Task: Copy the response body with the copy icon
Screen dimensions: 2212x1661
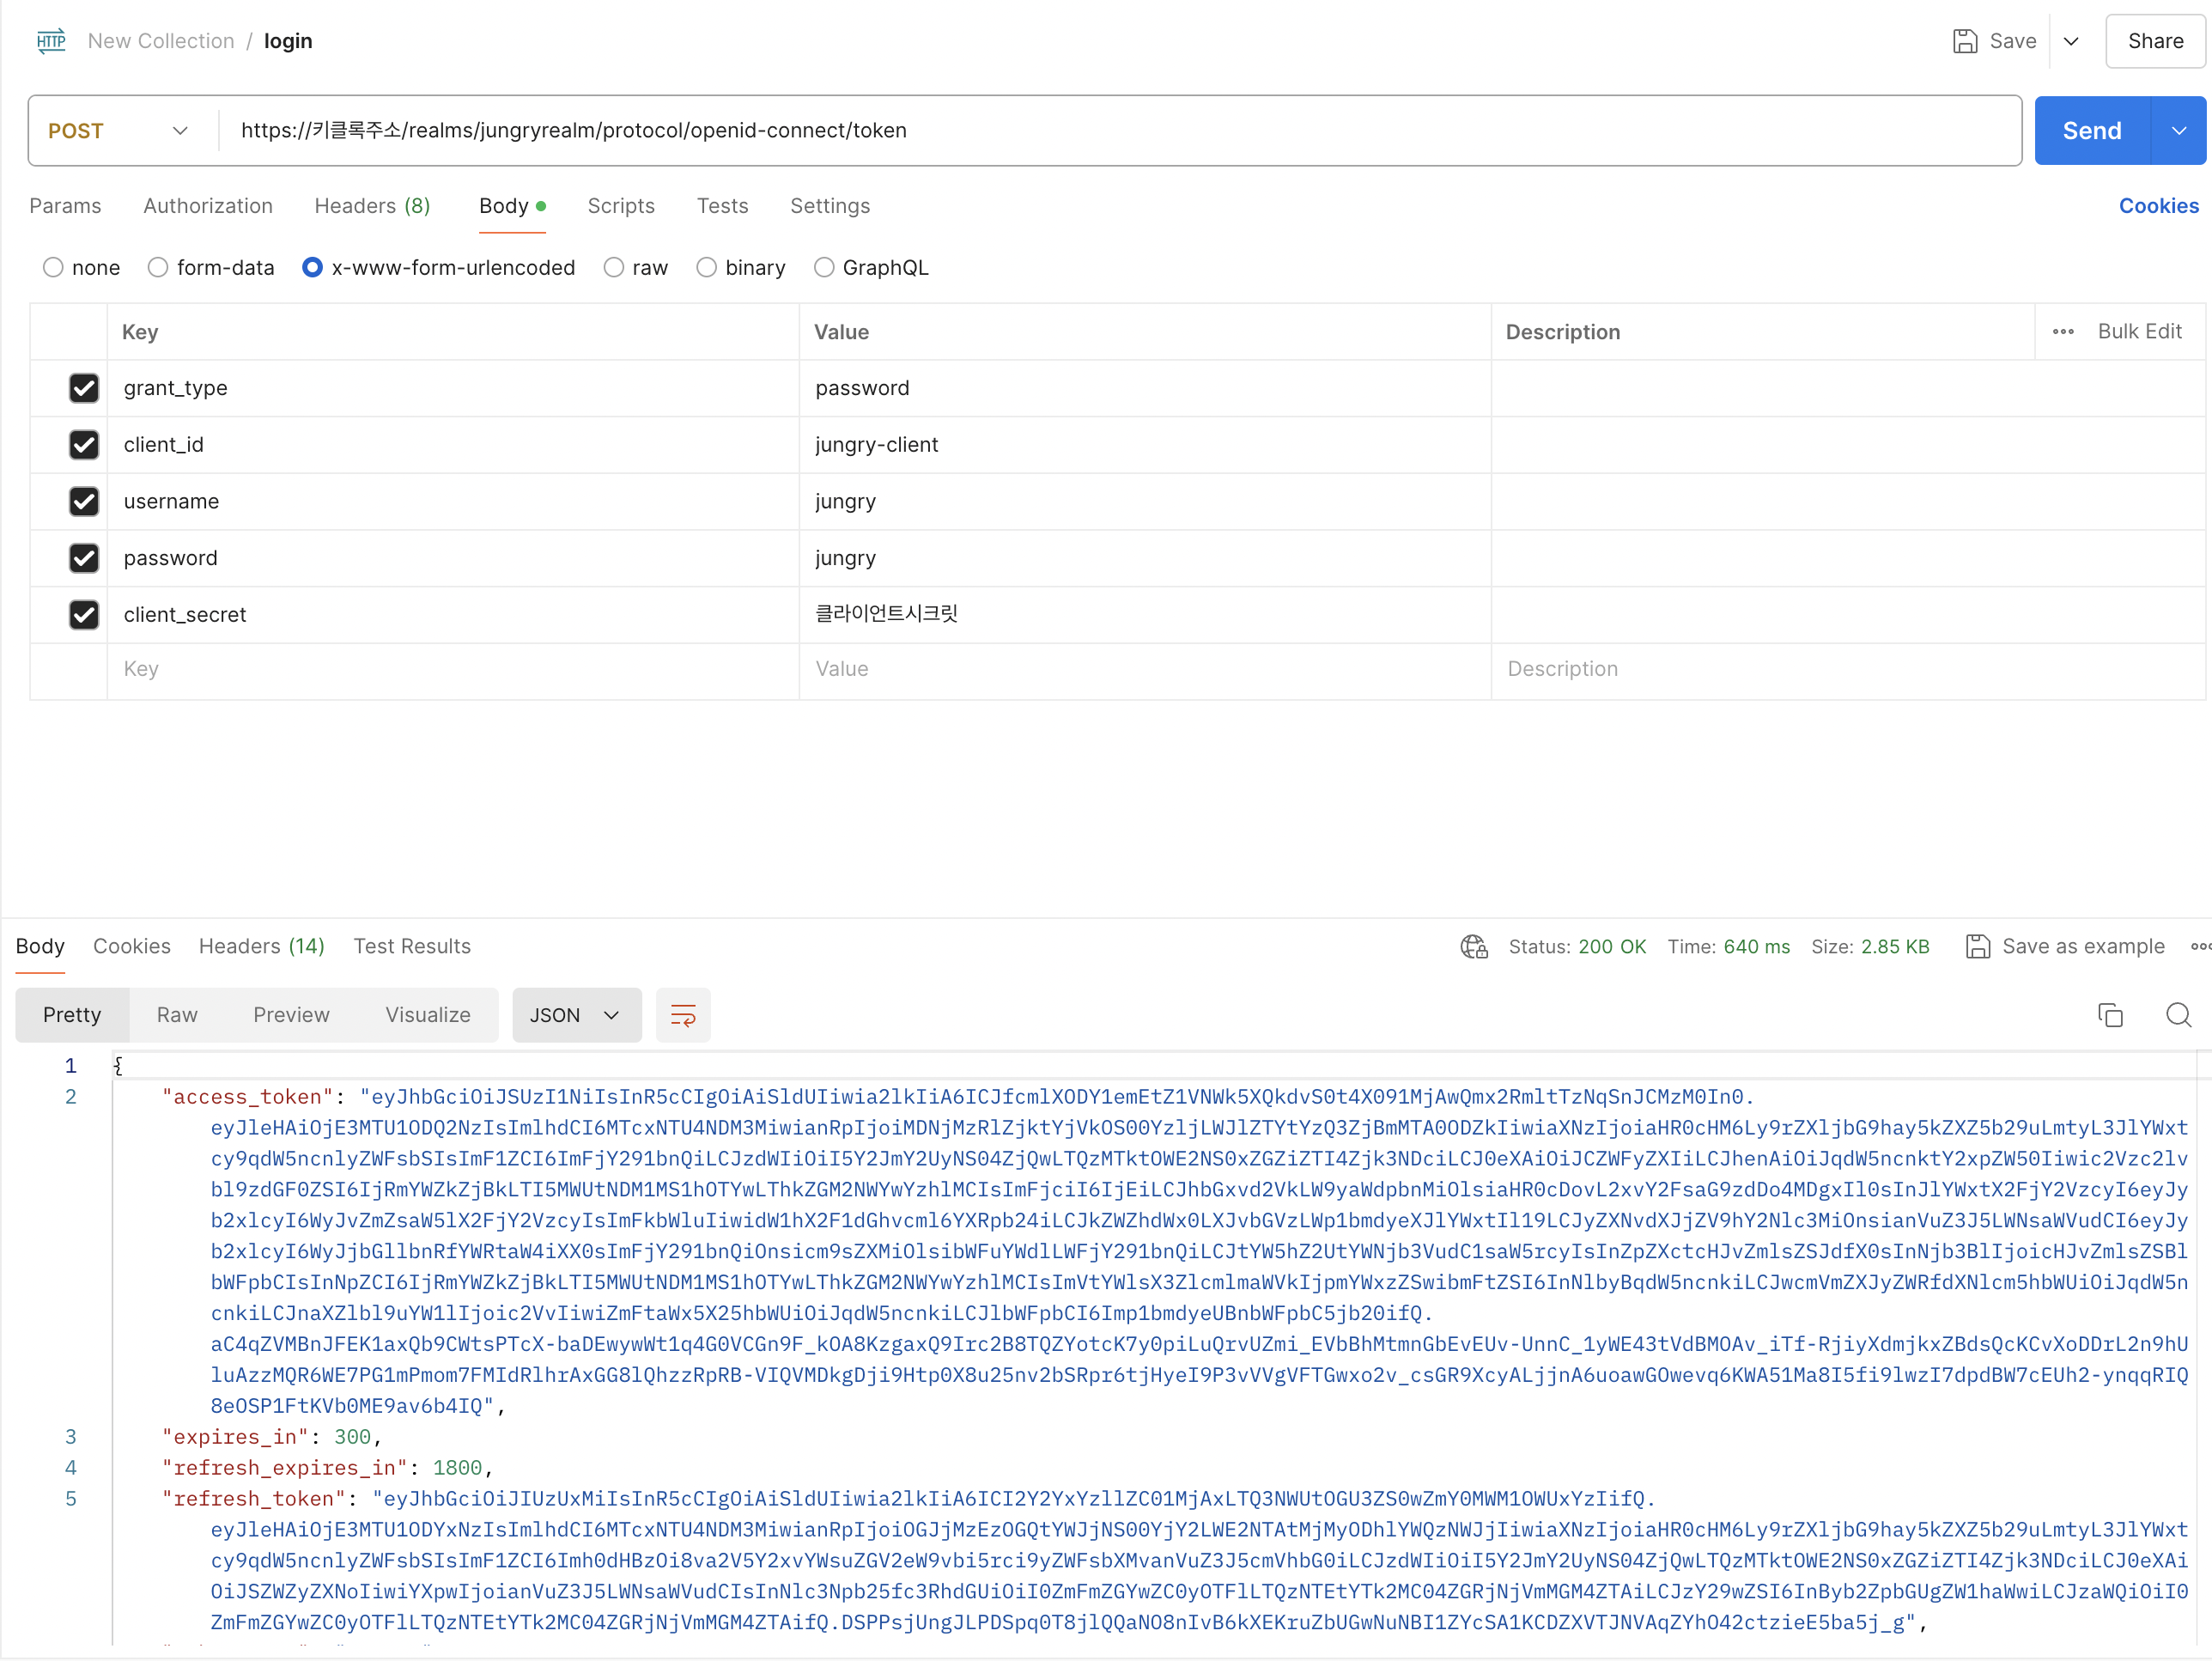Action: [x=2110, y=1015]
